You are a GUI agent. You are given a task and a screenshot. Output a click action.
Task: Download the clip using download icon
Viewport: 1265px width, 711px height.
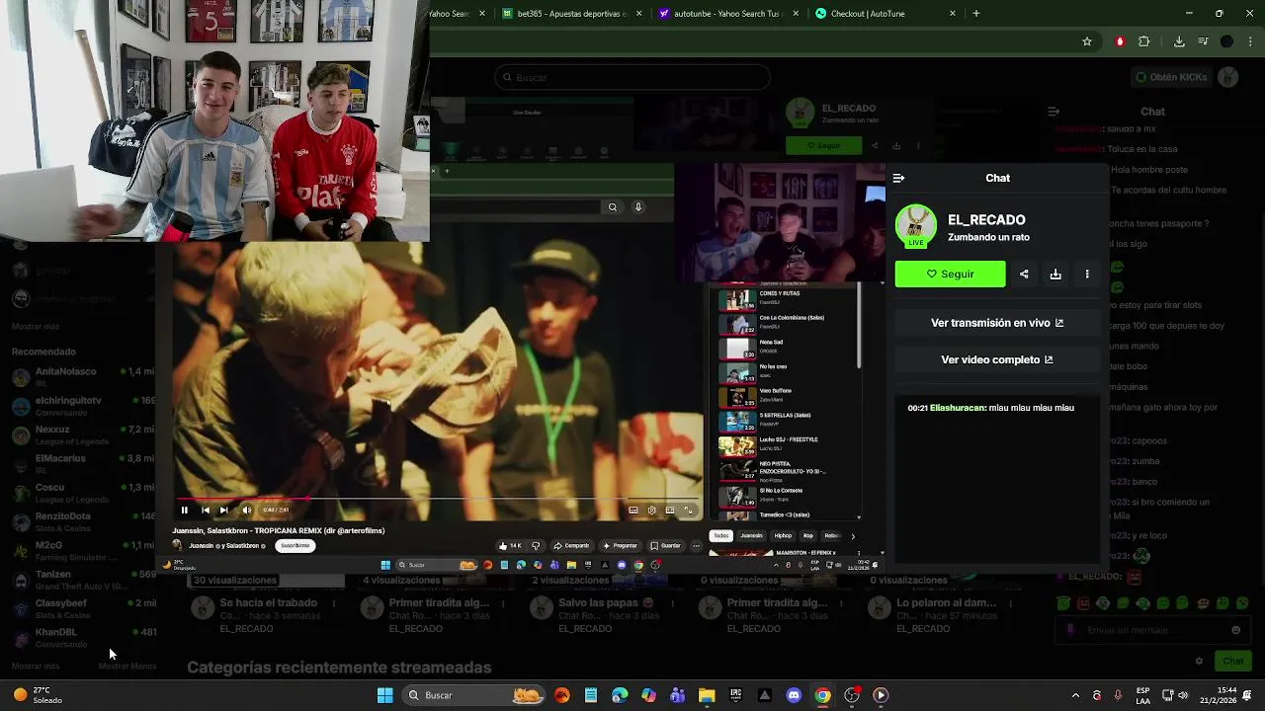tap(1055, 275)
